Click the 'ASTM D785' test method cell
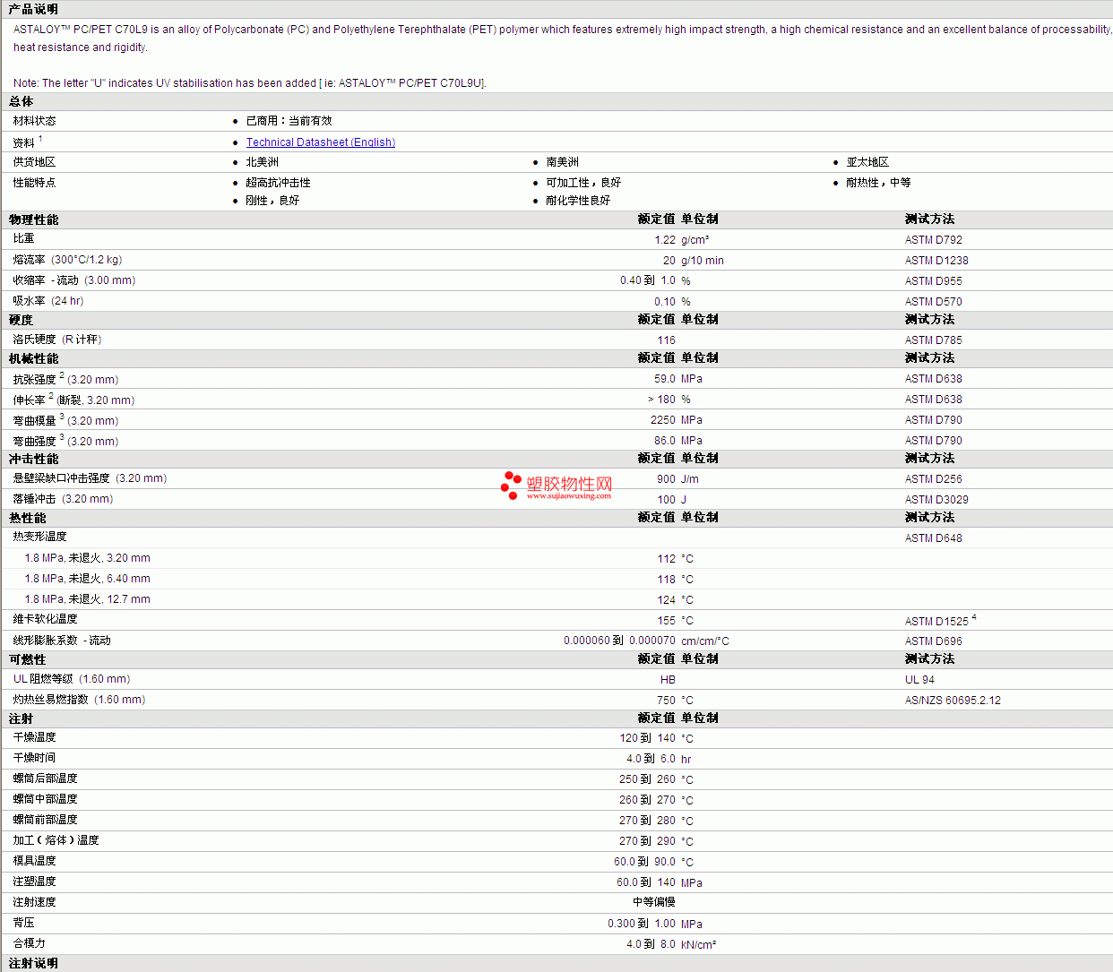This screenshot has width=1113, height=972. click(x=934, y=340)
